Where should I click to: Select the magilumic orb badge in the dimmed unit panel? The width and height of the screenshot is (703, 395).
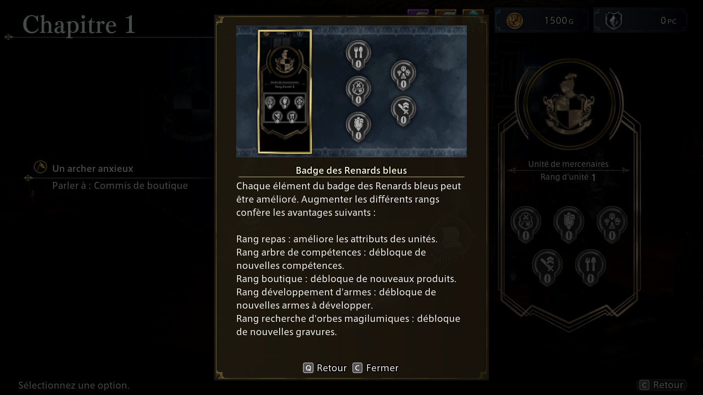(x=569, y=225)
